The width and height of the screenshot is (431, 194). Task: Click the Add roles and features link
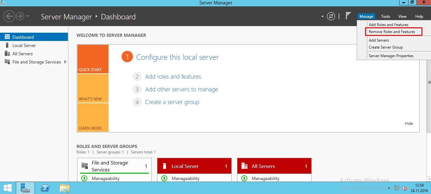click(173, 77)
